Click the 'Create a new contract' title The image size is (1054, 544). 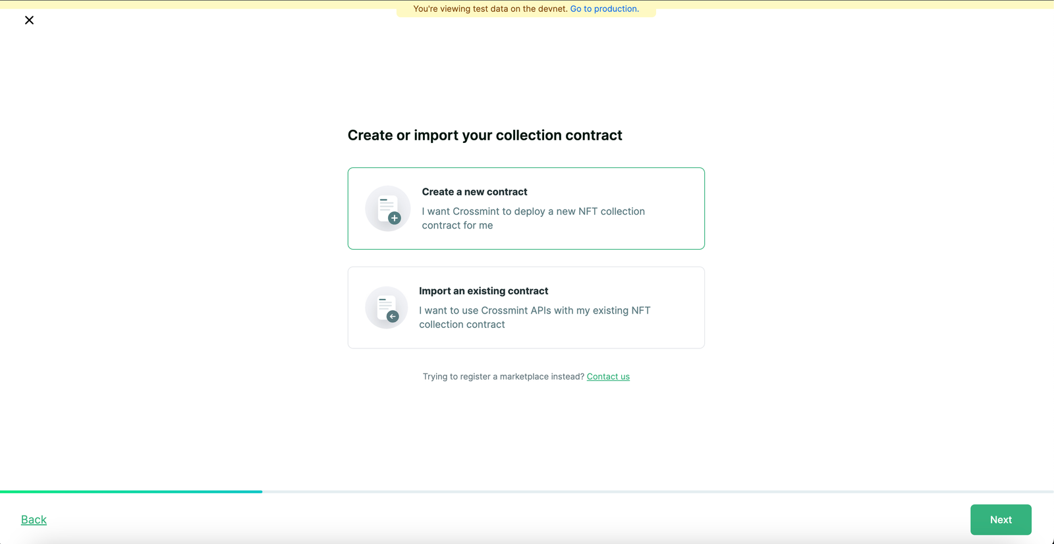[x=474, y=192]
